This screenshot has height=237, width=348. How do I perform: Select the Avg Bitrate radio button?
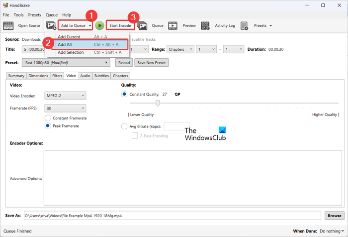tap(124, 126)
